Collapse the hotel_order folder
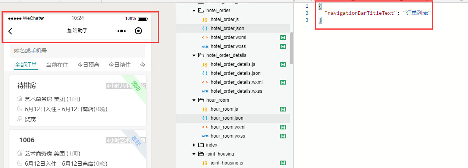Screen dimensions: 468x168 click(194, 11)
